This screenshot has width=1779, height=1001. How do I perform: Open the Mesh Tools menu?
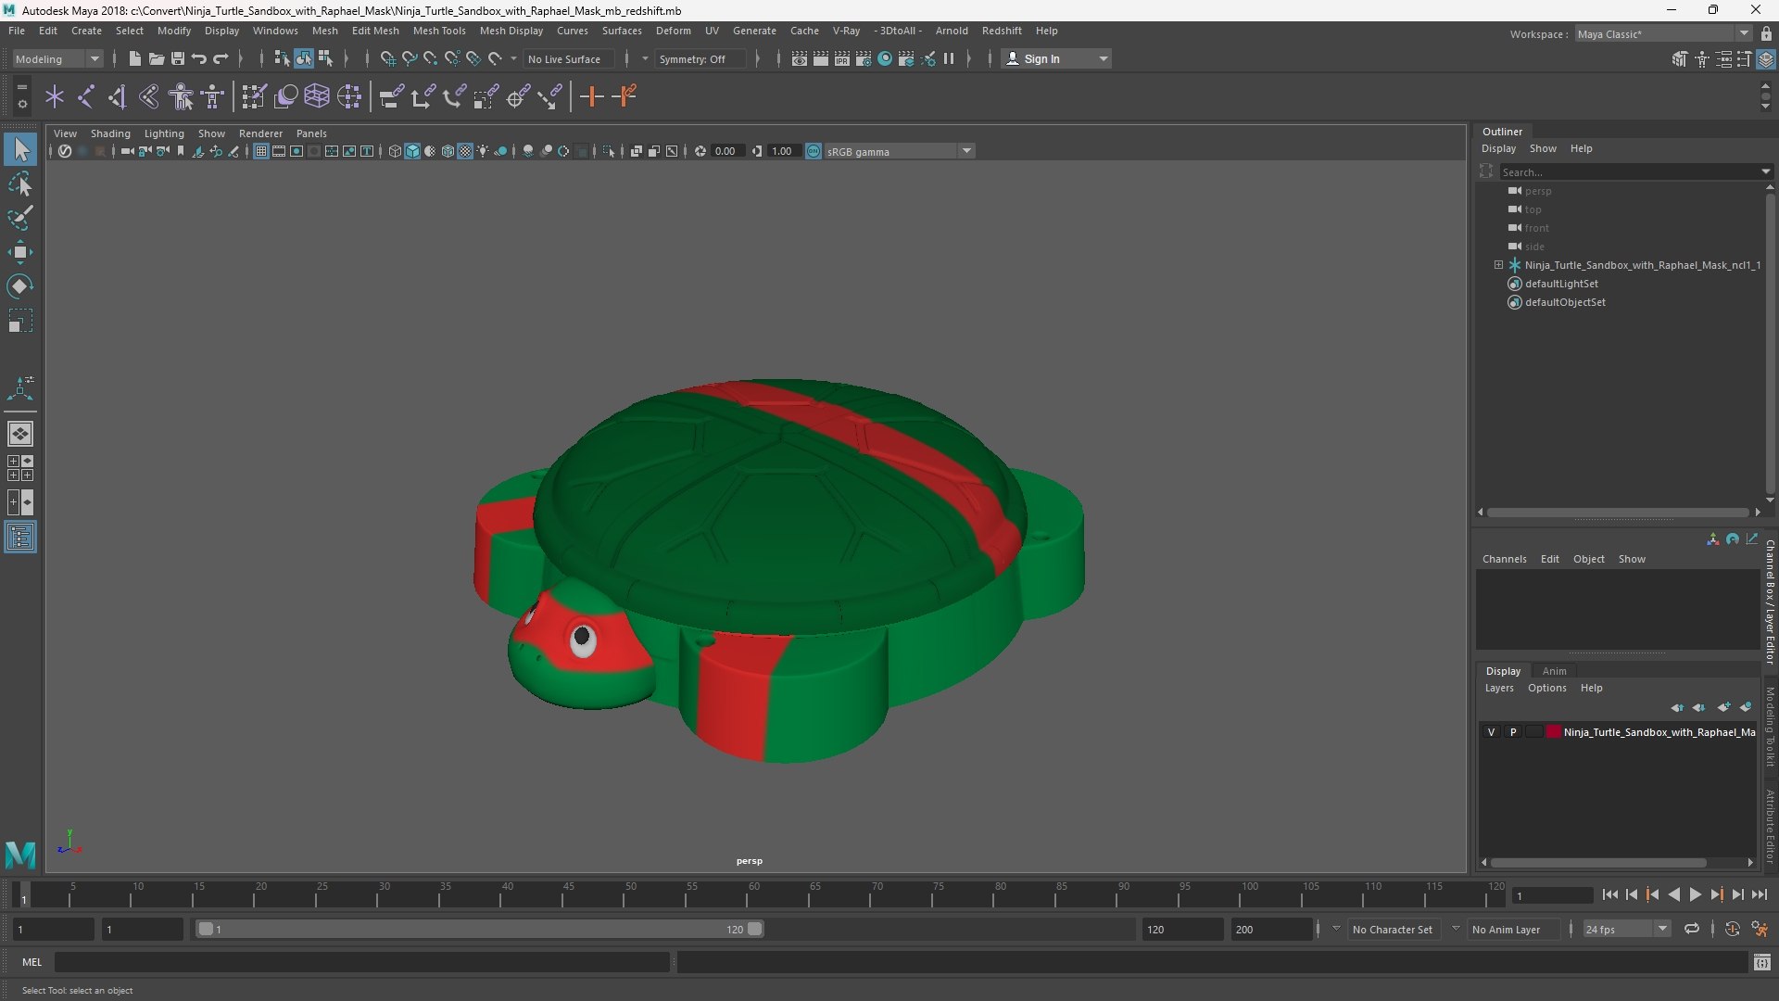[x=438, y=31]
